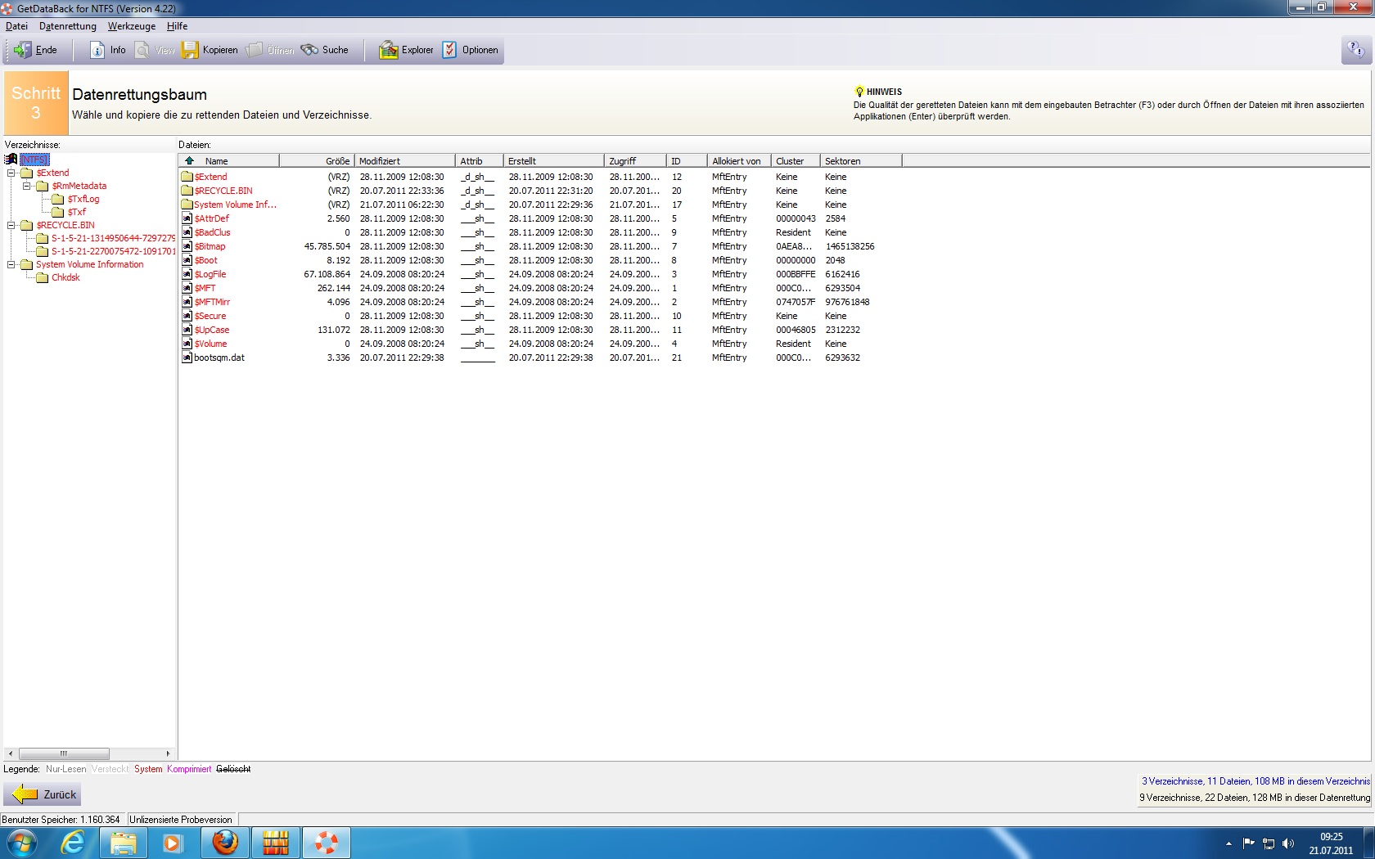Viewport: 1375px width, 859px height.
Task: Click the GetDataBack lifebuoy taskbar icon
Action: tap(326, 843)
